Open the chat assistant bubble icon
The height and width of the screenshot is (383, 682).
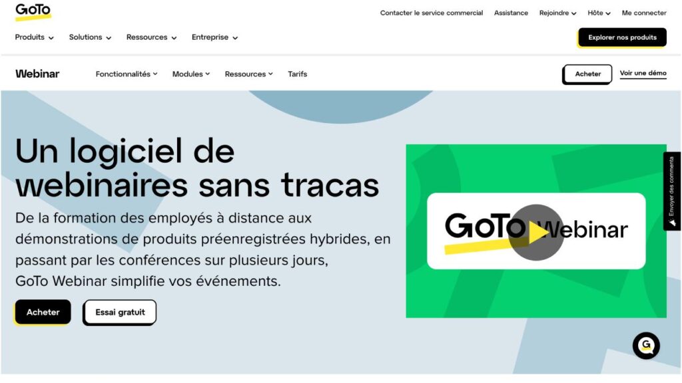click(x=646, y=346)
